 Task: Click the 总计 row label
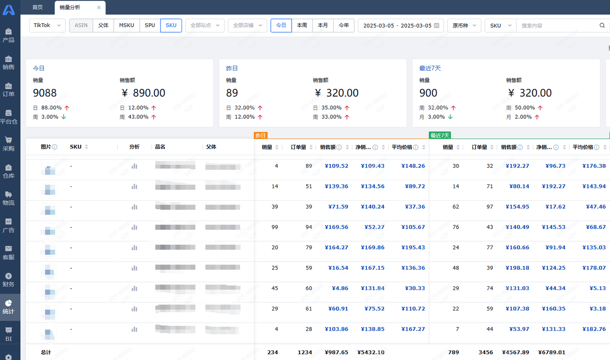point(46,352)
